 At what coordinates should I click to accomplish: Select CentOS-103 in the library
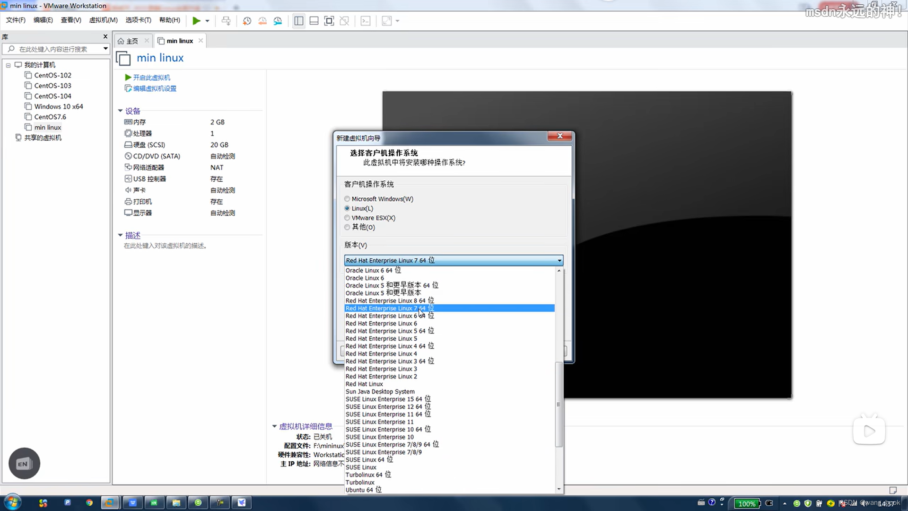pos(52,86)
